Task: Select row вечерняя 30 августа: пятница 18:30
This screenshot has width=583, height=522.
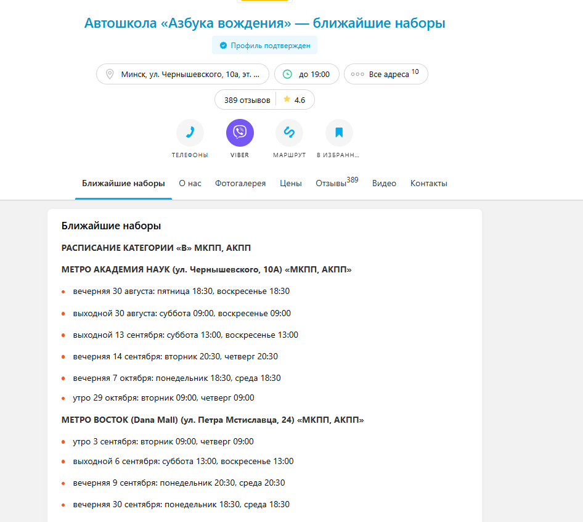Action: (x=181, y=291)
